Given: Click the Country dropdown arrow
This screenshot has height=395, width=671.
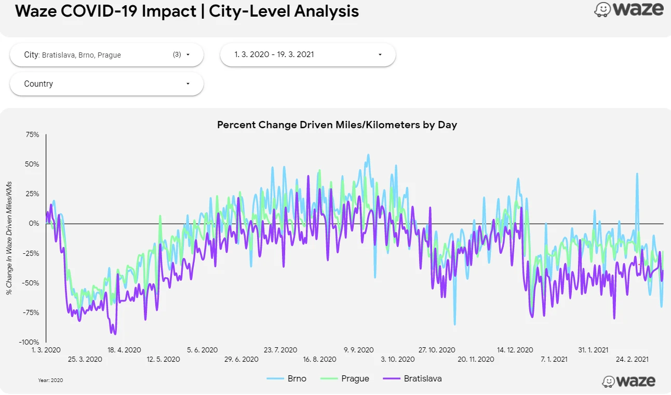Looking at the screenshot, I should [x=187, y=84].
